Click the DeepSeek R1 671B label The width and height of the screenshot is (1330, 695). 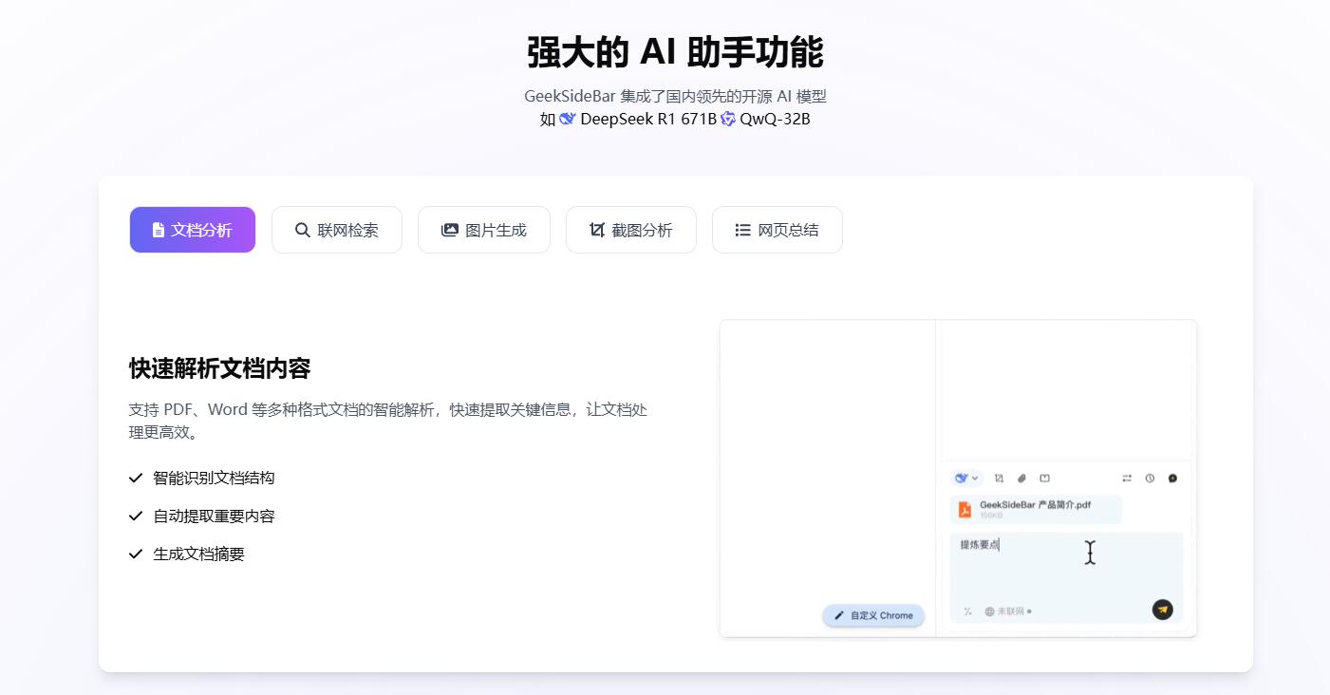(648, 119)
